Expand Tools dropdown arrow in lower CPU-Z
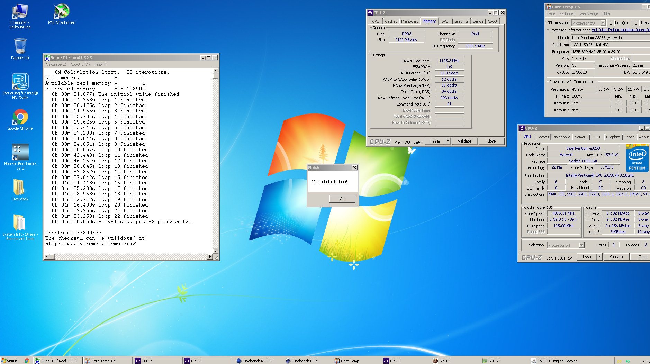Viewport: 650px width, 364px height. coord(599,257)
